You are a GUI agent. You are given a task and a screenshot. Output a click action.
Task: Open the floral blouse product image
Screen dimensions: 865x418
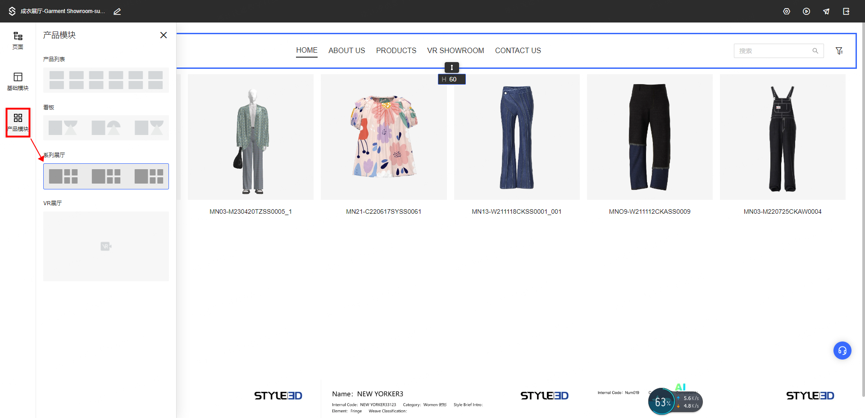pyautogui.click(x=384, y=137)
